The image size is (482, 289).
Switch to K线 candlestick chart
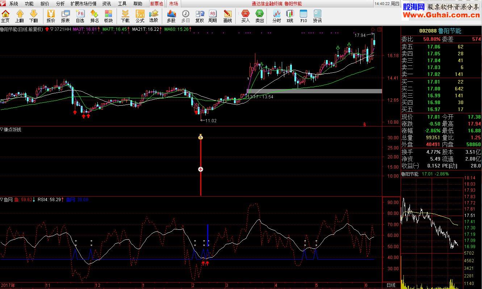tap(290, 16)
